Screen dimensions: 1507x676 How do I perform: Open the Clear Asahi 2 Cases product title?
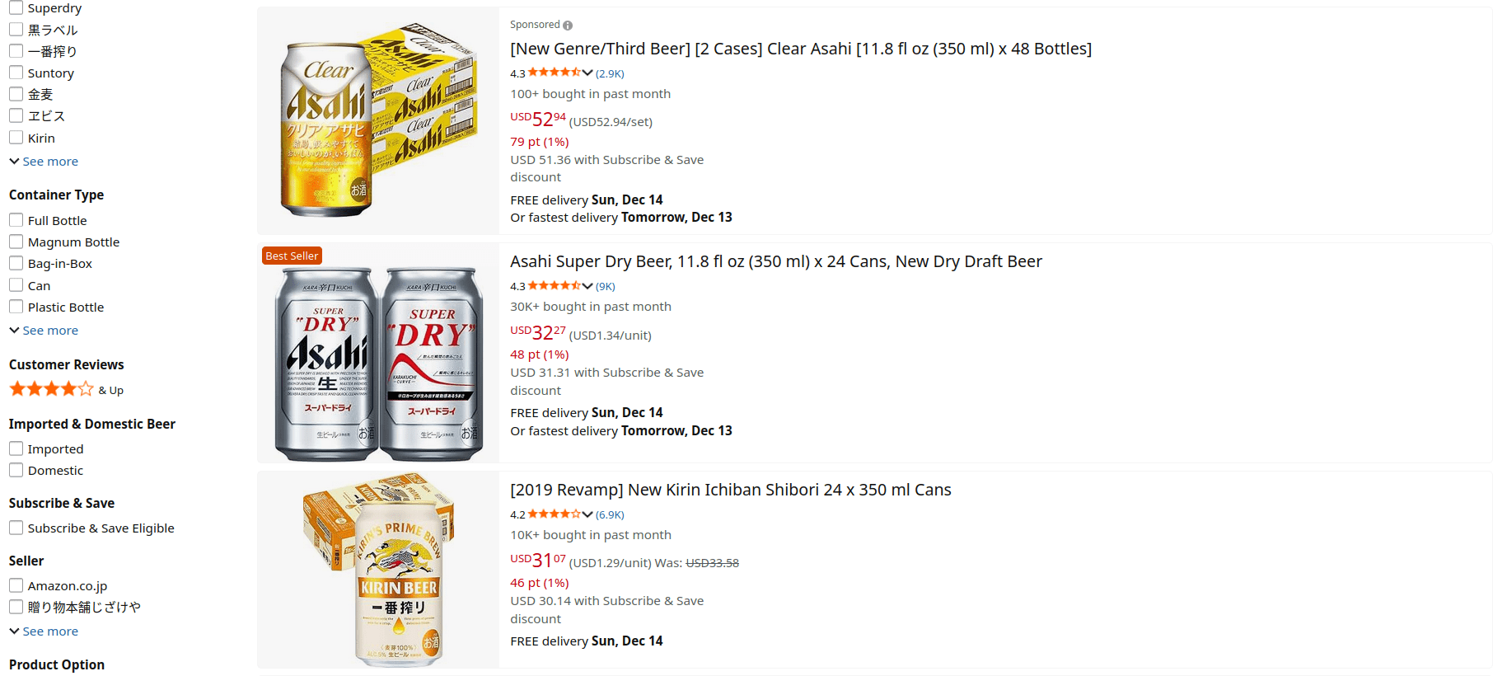click(800, 49)
